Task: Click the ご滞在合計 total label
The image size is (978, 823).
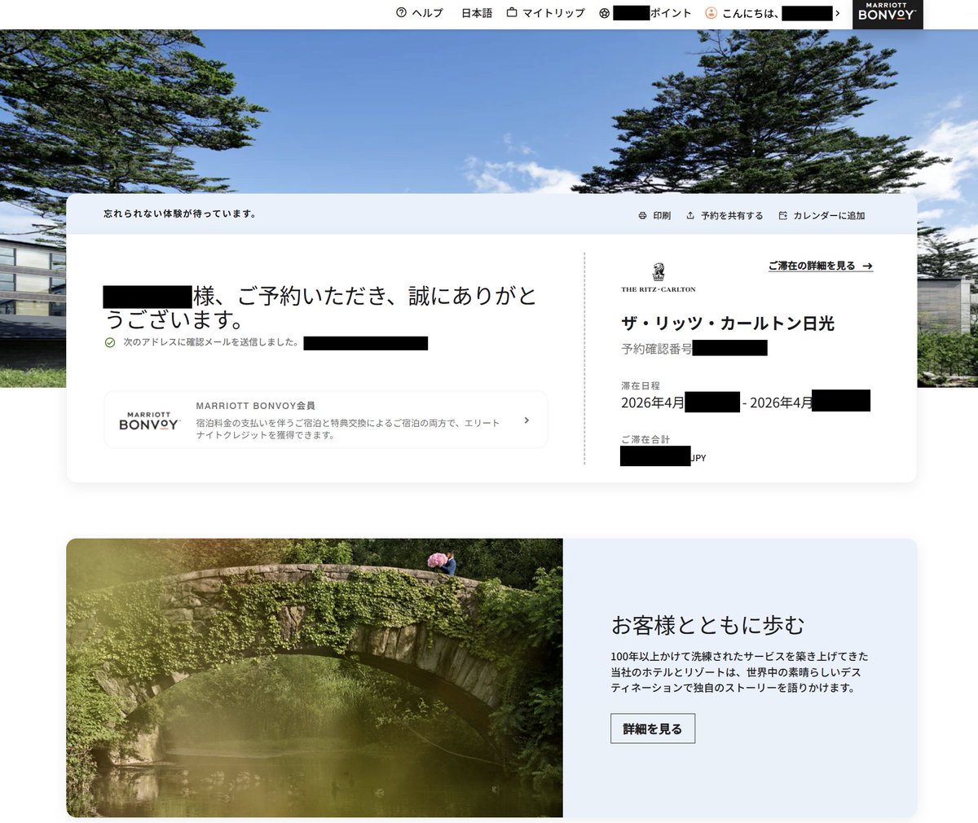Action: click(645, 439)
